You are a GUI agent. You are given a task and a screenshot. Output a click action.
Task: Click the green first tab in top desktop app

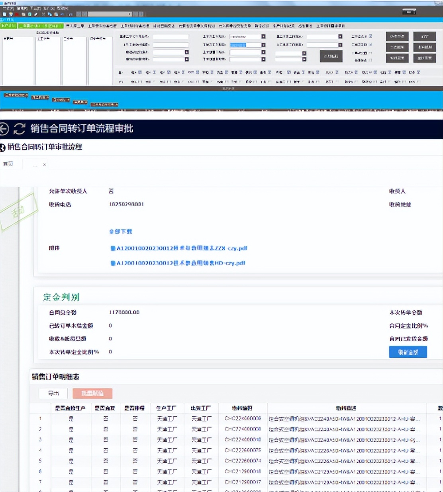tap(8, 26)
